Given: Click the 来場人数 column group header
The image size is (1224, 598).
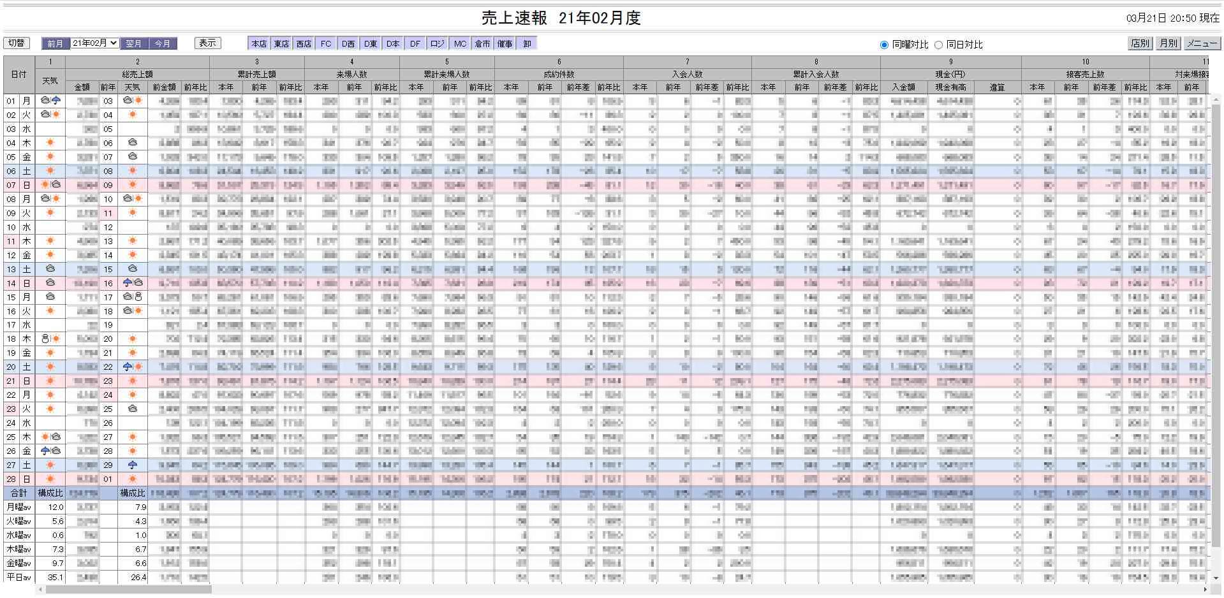Looking at the screenshot, I should click(x=352, y=74).
